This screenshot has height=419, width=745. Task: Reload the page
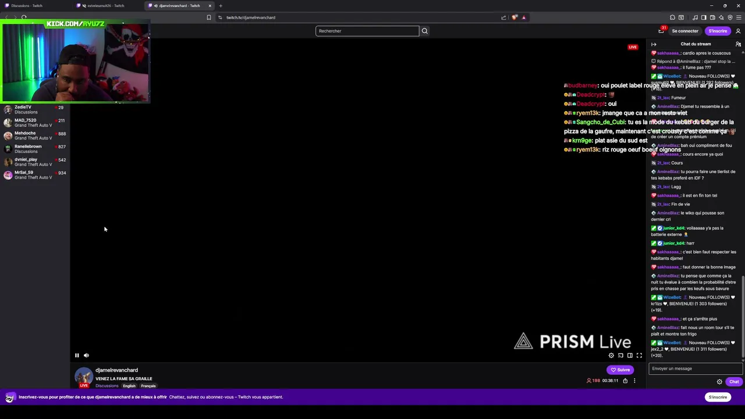pos(24,17)
